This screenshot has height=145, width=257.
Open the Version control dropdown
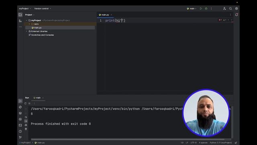point(43,8)
